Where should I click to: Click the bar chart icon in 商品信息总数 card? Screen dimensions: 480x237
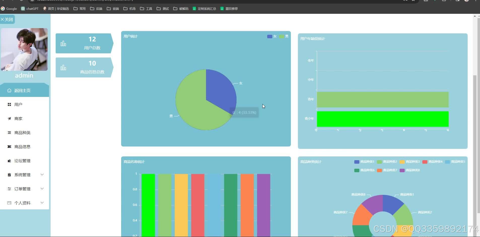point(63,68)
